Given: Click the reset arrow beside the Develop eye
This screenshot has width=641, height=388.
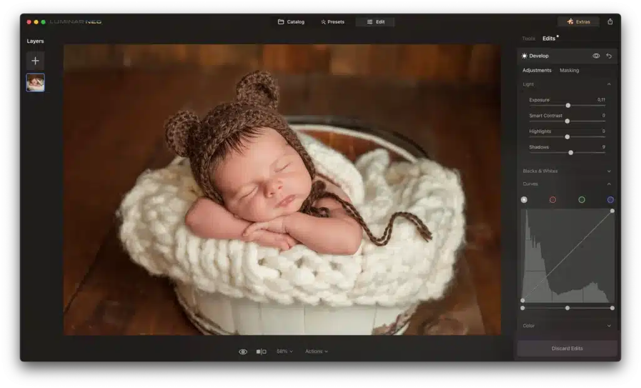Looking at the screenshot, I should pyautogui.click(x=608, y=55).
